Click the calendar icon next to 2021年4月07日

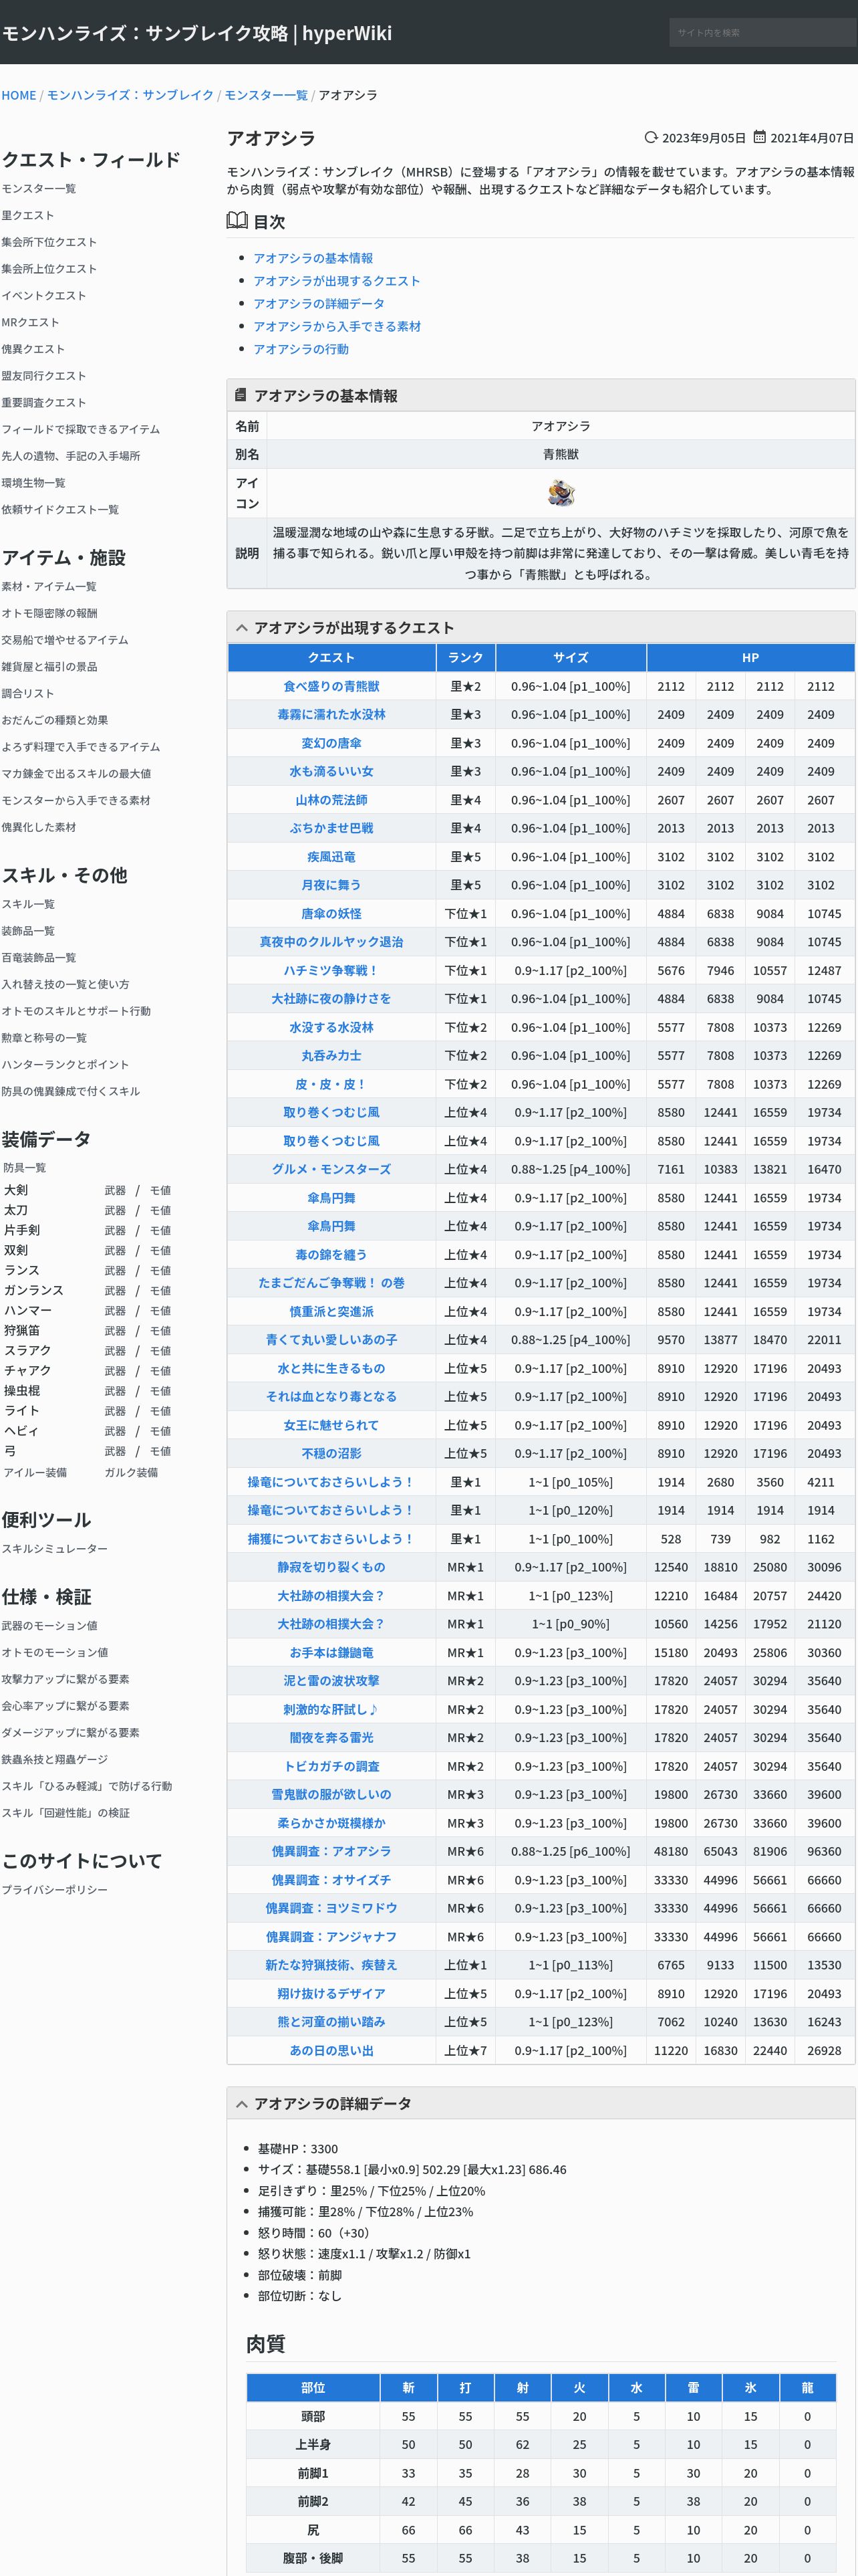pos(759,137)
